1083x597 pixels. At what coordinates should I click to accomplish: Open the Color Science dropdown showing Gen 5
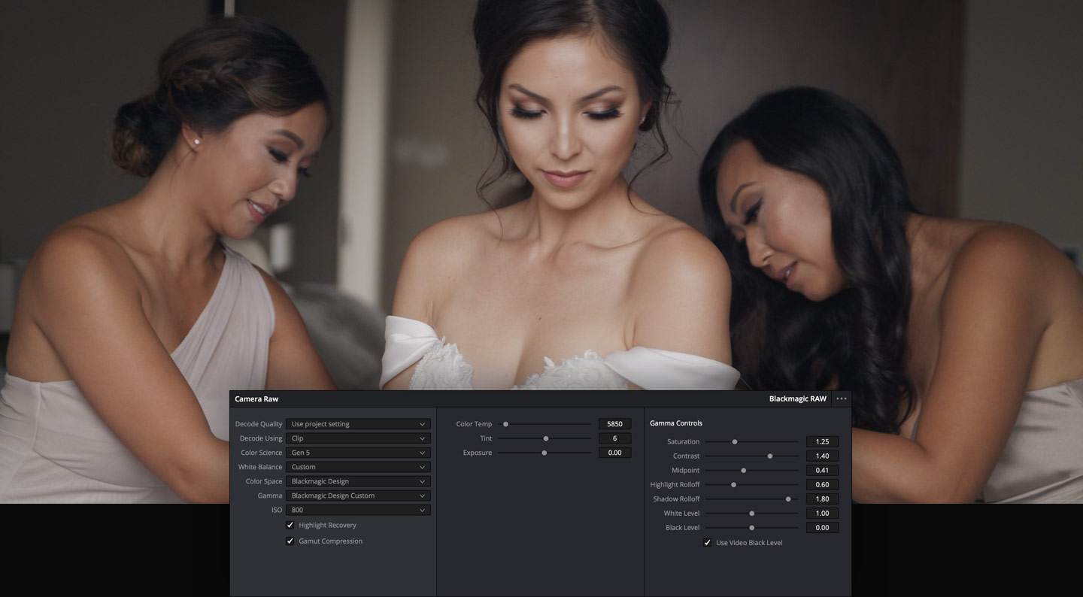coord(358,452)
